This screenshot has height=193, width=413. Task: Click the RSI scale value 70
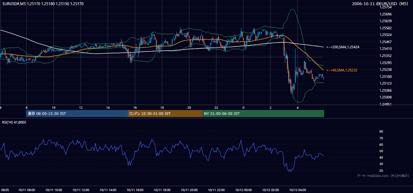click(x=381, y=138)
